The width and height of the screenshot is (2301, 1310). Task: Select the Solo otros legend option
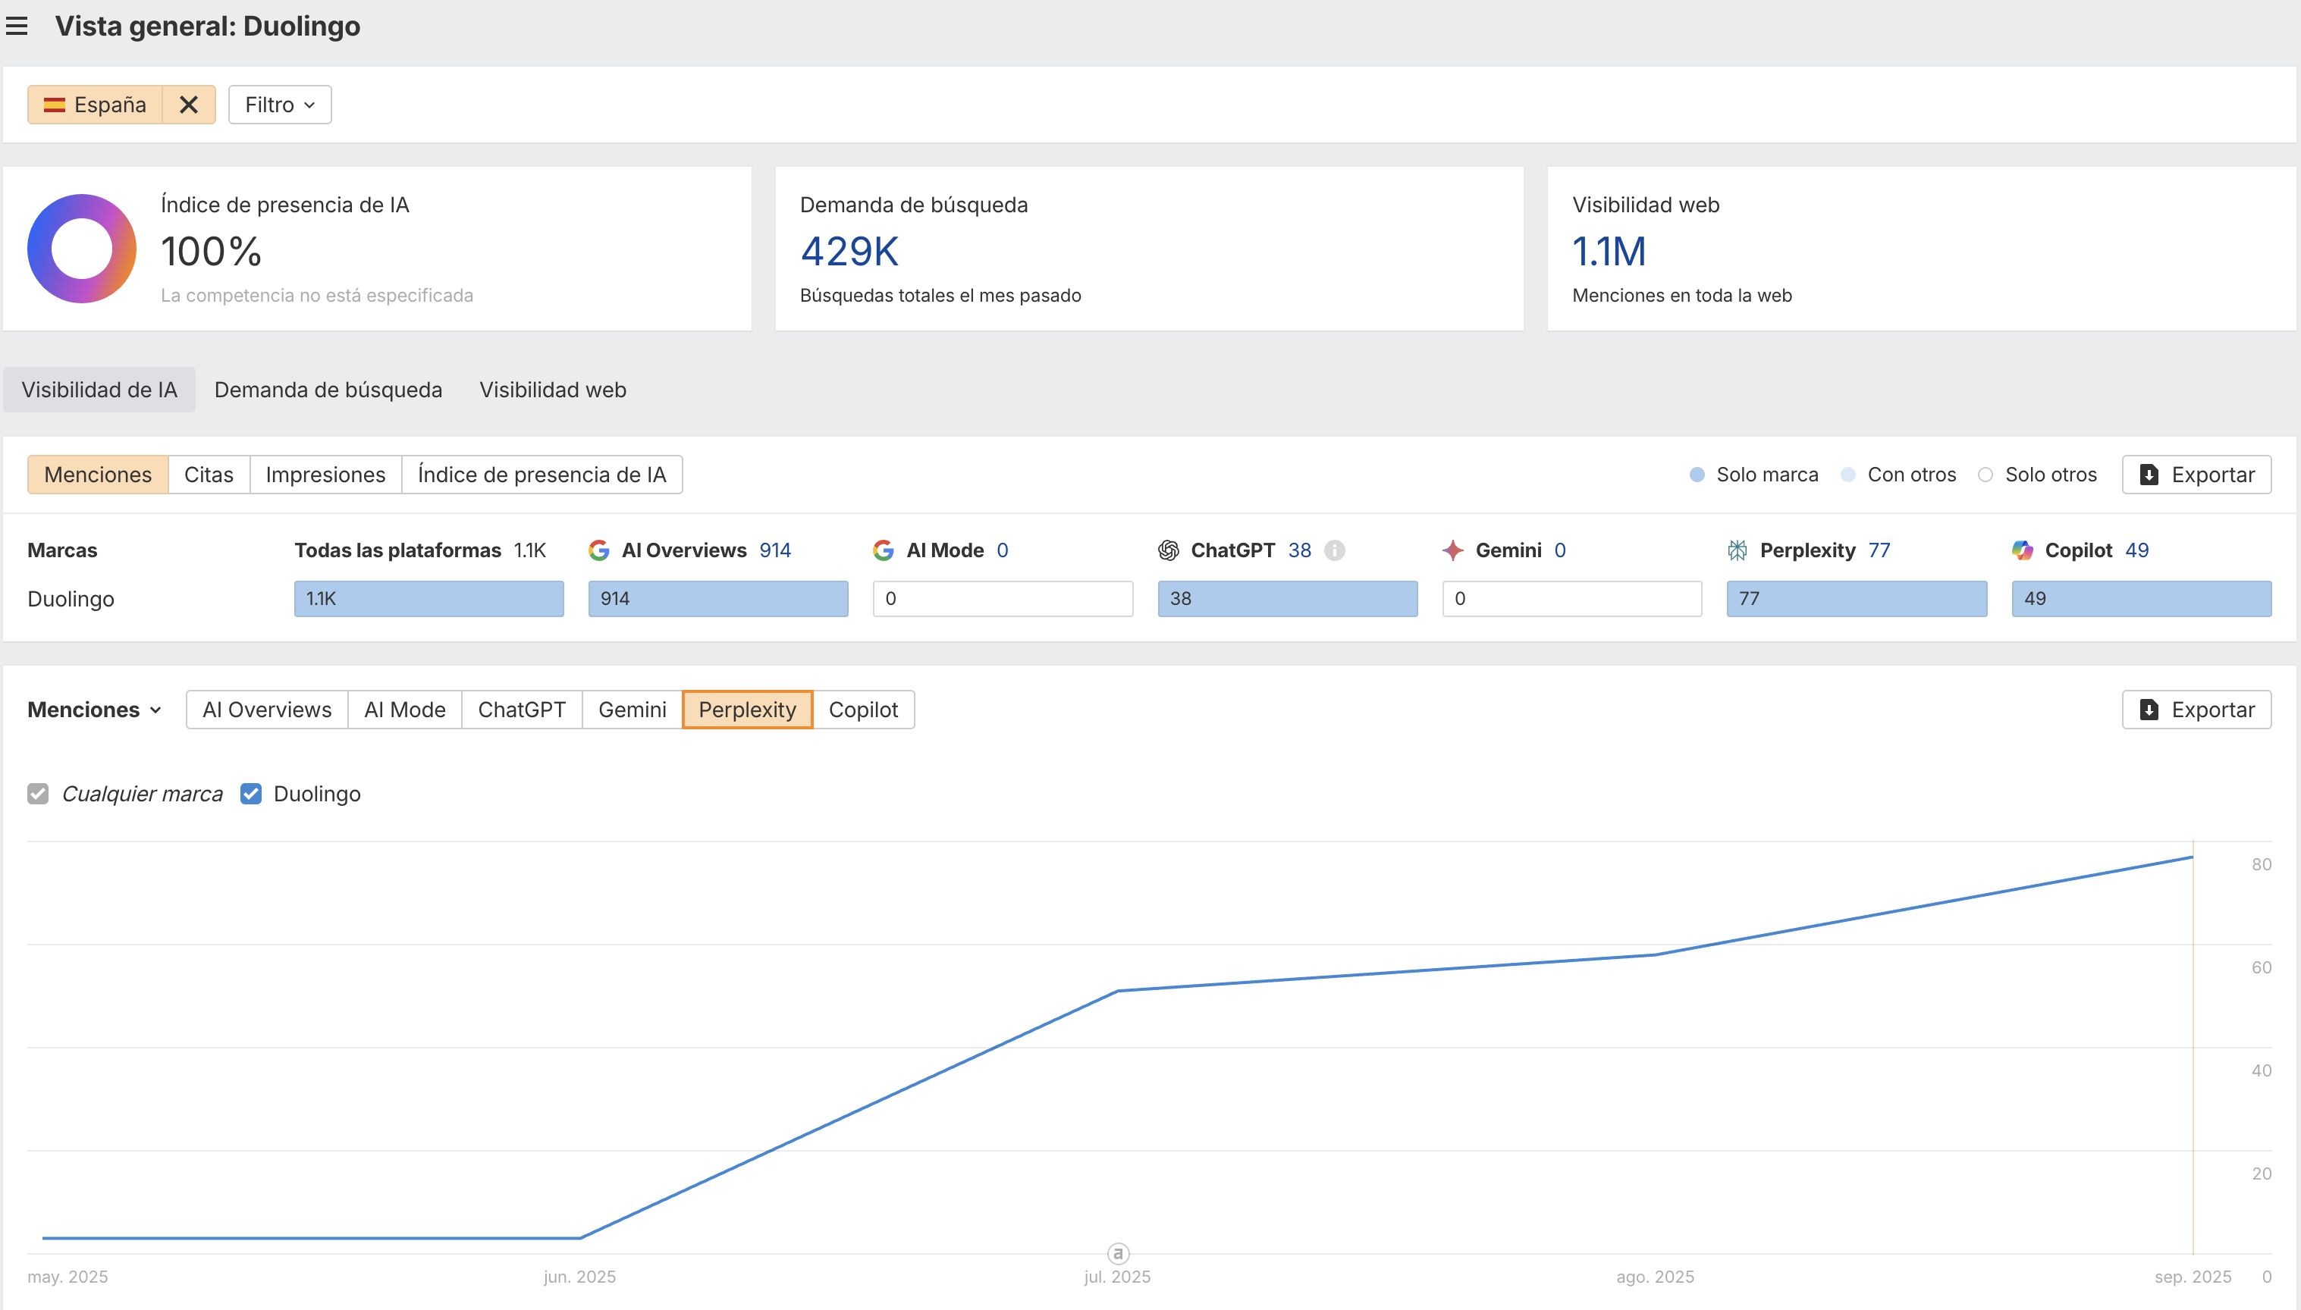click(2039, 474)
